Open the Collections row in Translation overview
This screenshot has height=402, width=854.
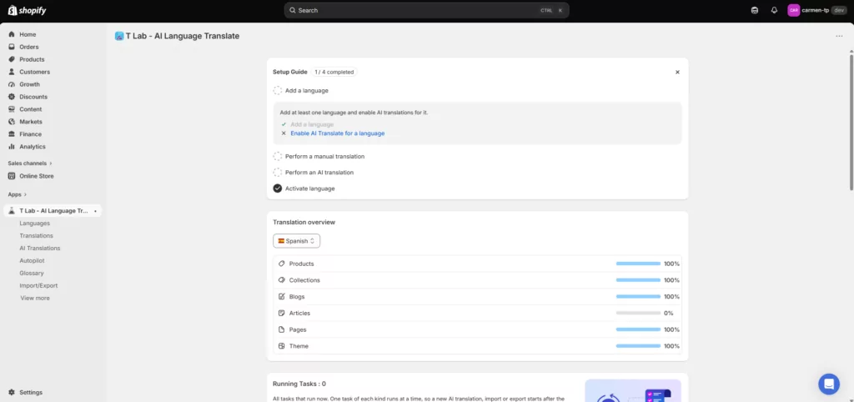coord(478,280)
